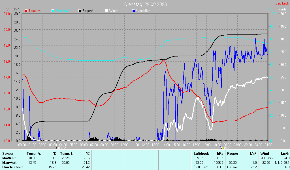Click the sunset marker at 19:29

[x=222, y=148]
